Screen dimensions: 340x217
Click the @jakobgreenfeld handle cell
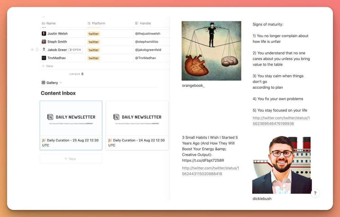coord(151,50)
